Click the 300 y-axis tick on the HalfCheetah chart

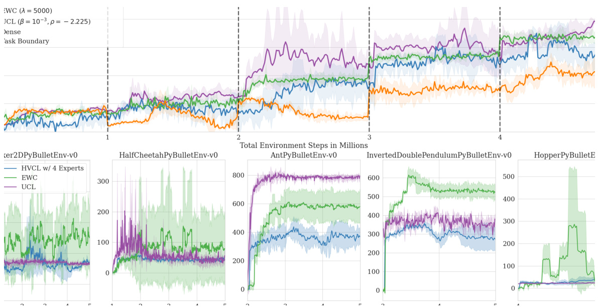pyautogui.click(x=102, y=181)
